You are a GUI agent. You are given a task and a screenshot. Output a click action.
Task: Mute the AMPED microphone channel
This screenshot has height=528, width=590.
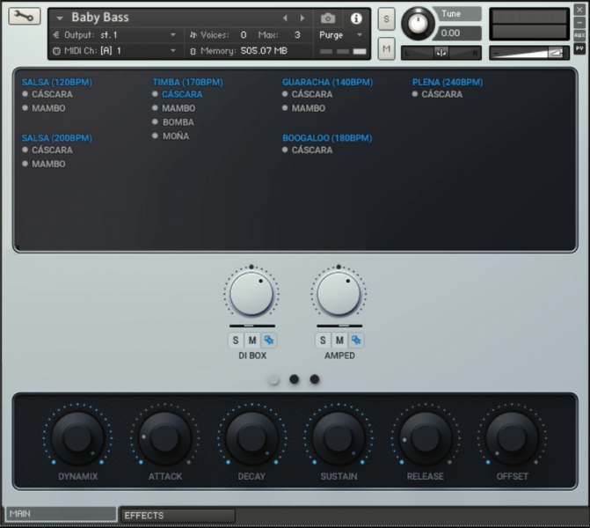pos(339,341)
